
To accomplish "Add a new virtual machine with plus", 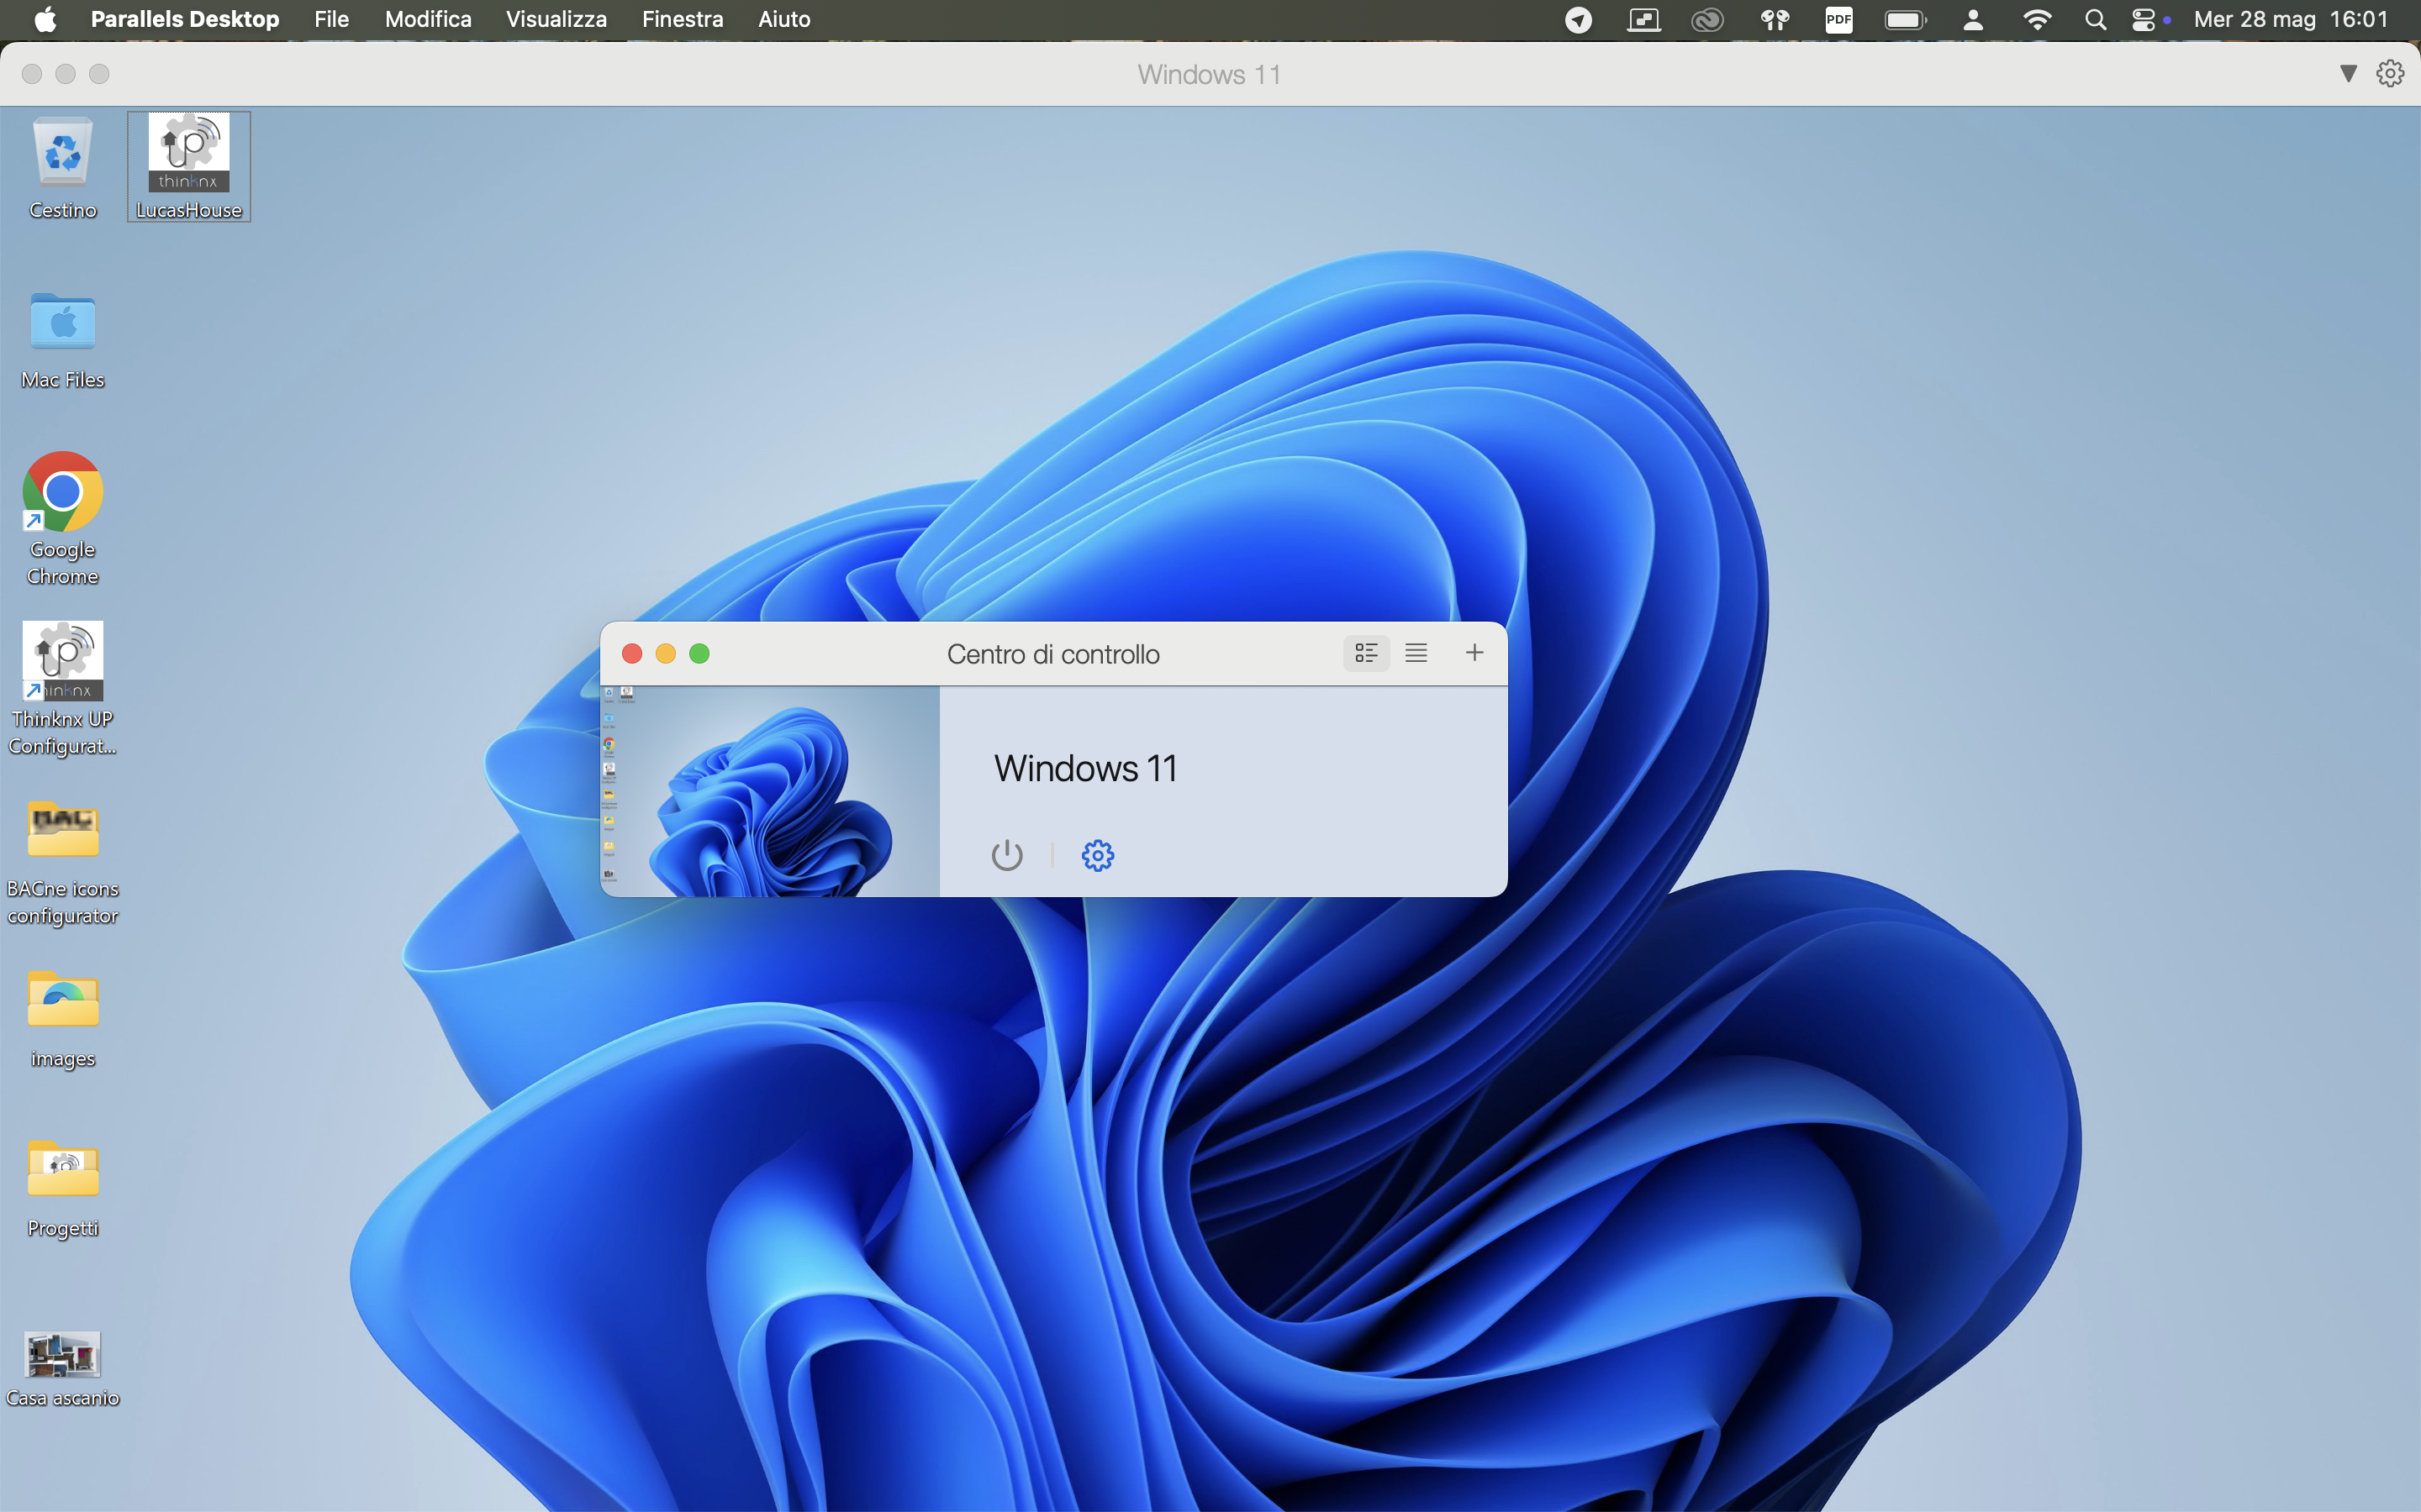I will pos(1474,653).
